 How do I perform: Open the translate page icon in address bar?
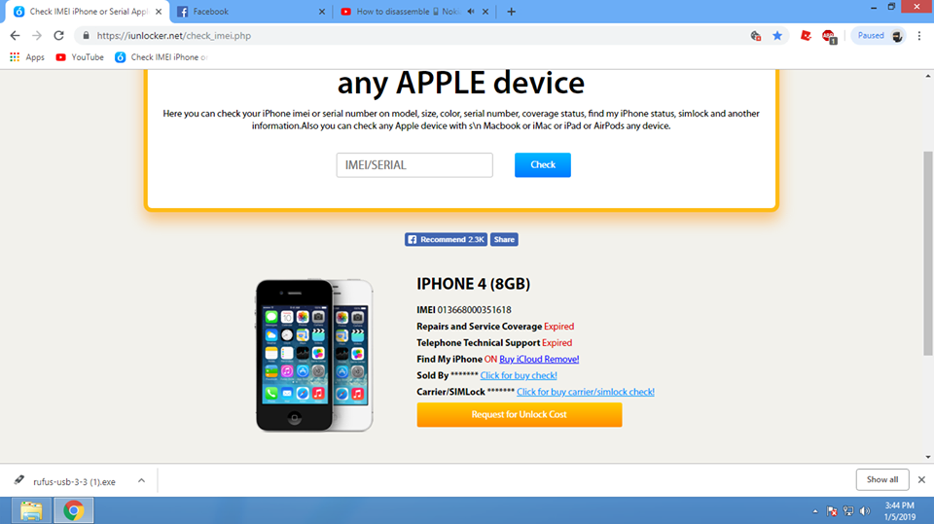(755, 36)
